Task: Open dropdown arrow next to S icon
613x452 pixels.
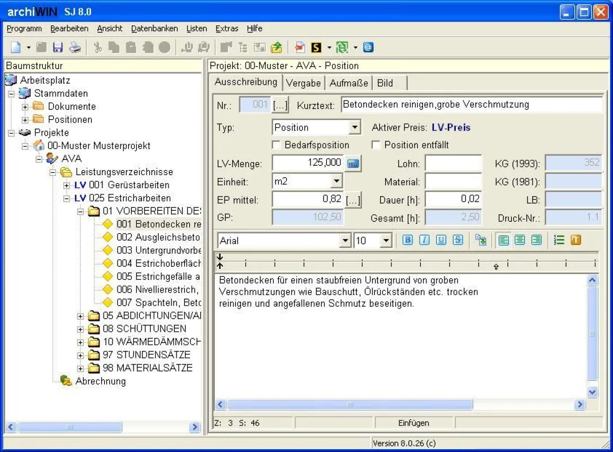Action: (329, 47)
